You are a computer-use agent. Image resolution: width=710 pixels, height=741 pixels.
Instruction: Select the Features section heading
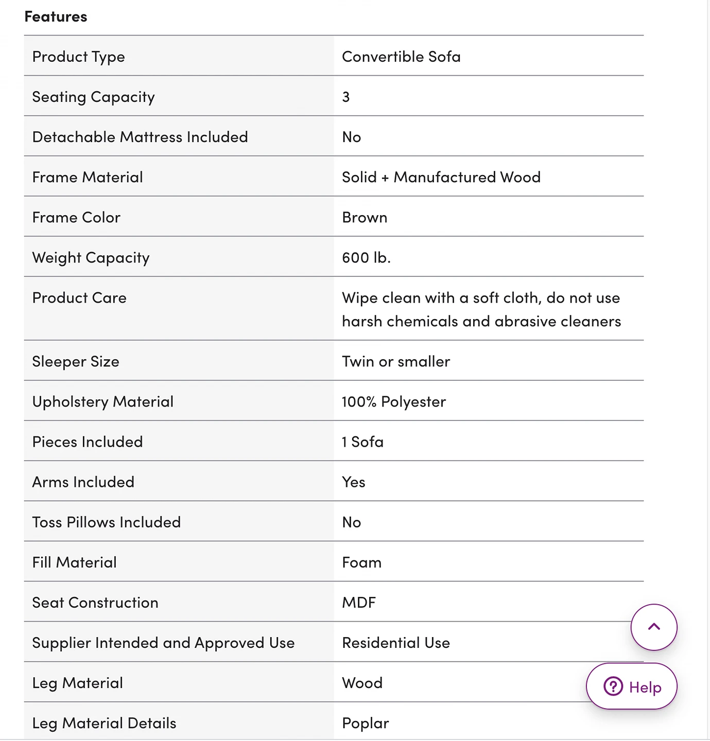[x=56, y=16]
